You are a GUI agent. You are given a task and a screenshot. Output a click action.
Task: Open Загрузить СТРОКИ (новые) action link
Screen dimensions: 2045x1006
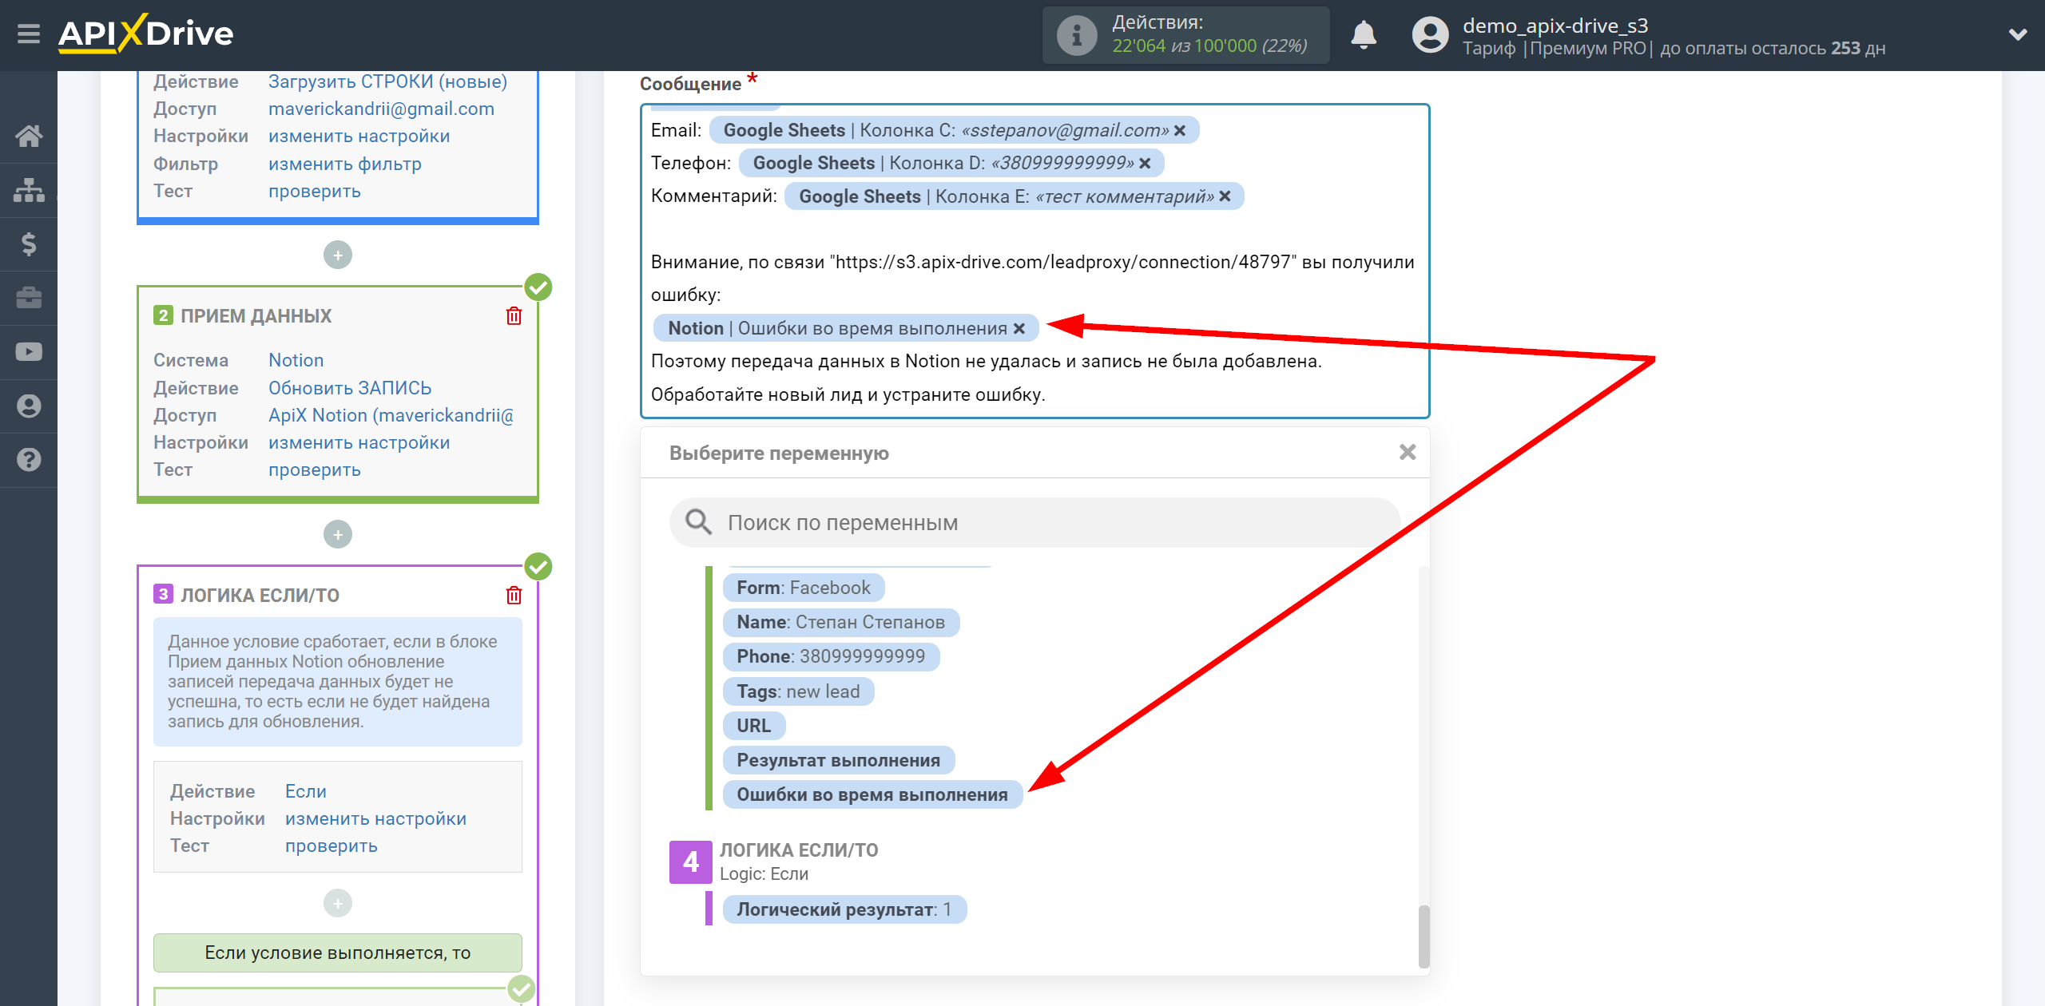click(387, 81)
